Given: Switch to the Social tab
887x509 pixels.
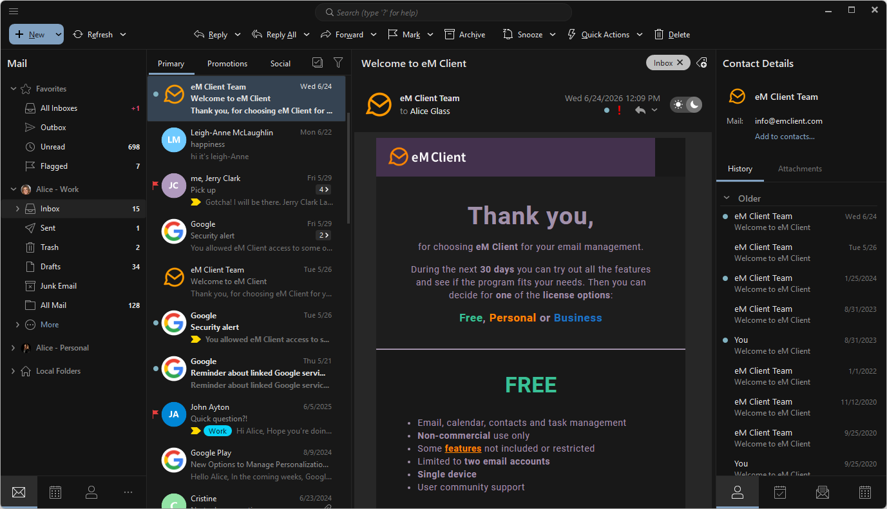Looking at the screenshot, I should pyautogui.click(x=280, y=64).
